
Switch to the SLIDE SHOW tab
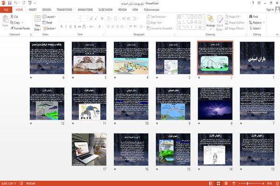105,10
